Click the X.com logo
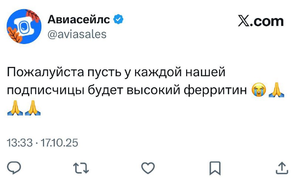 pos(260,21)
